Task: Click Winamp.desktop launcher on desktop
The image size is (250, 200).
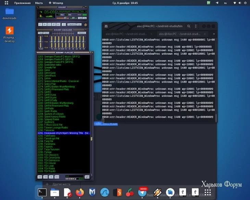Action: (9, 35)
